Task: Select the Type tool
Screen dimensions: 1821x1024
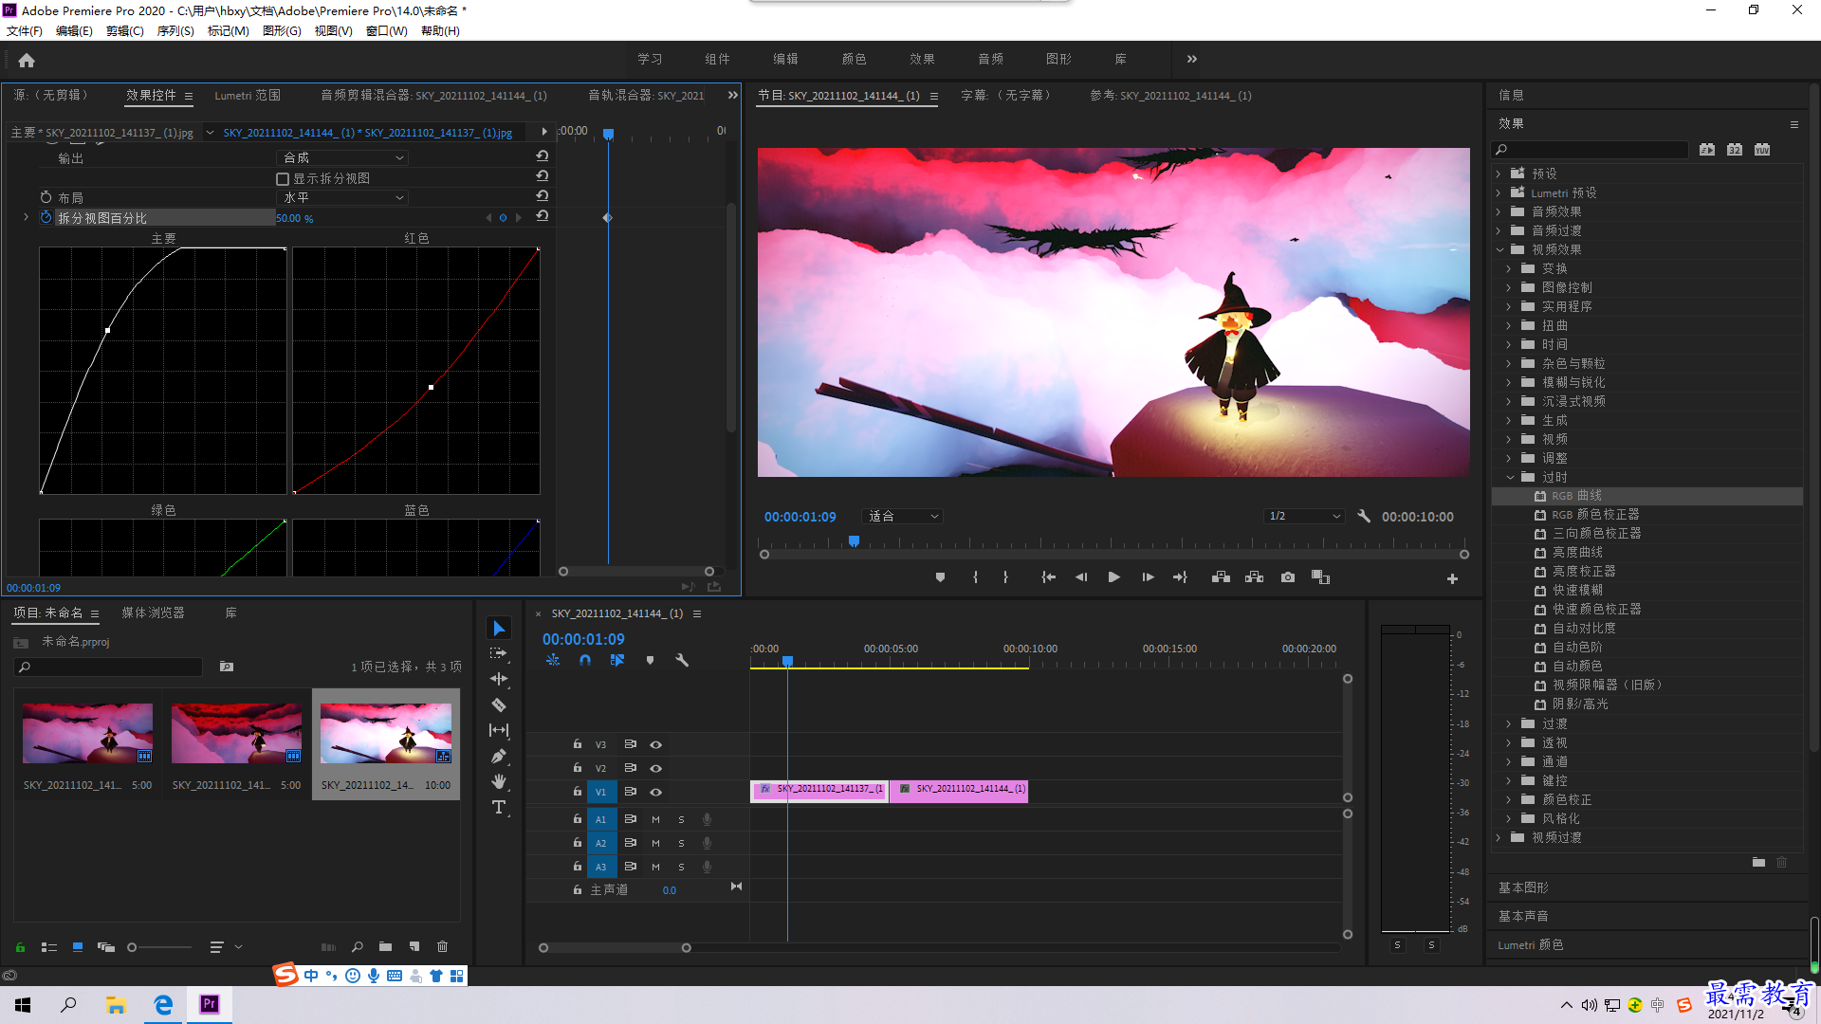Action: (499, 808)
